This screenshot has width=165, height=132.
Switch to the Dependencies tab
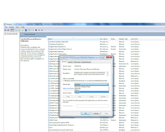(86, 62)
